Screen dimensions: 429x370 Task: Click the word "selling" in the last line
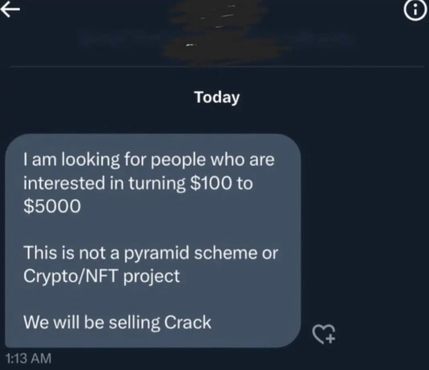click(134, 323)
